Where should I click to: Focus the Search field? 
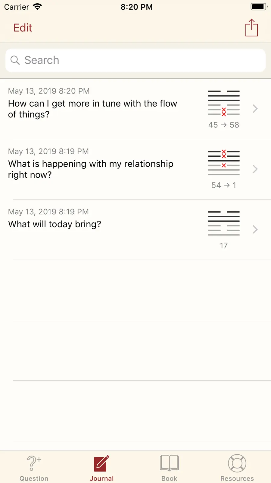(135, 60)
